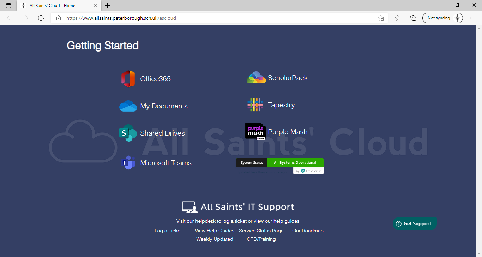The image size is (482, 257).
Task: Open the Tapestry text link
Action: 281,105
